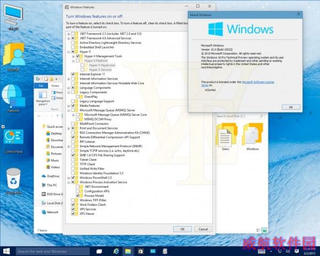Enable the TFTP Client feature
The height and width of the screenshot is (256, 320).
[73, 164]
